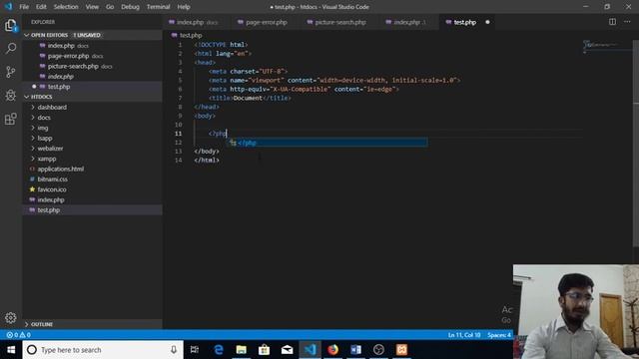This screenshot has height=359, width=639.
Task: Close test.php via unsaved dot
Action: coord(487,22)
